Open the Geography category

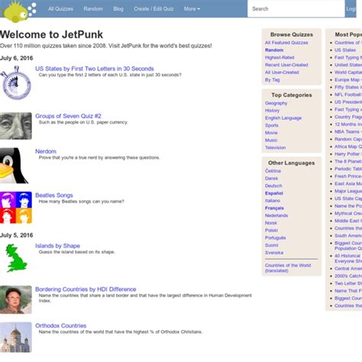(276, 103)
